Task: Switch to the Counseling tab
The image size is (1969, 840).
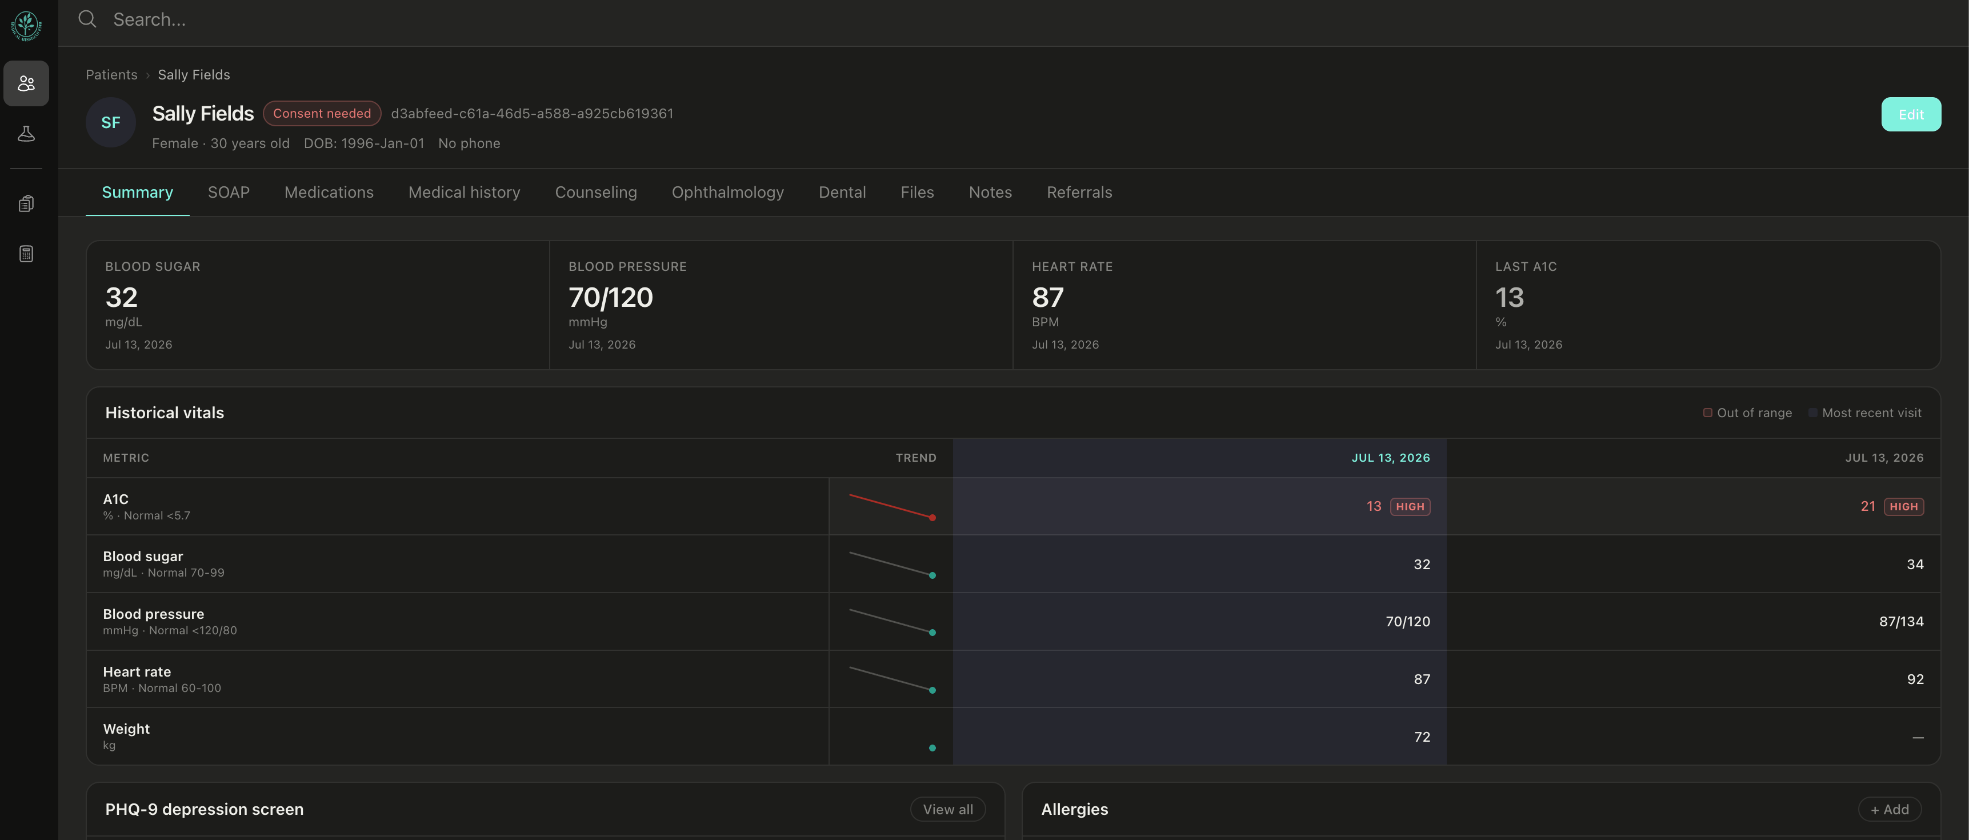Action: tap(595, 193)
